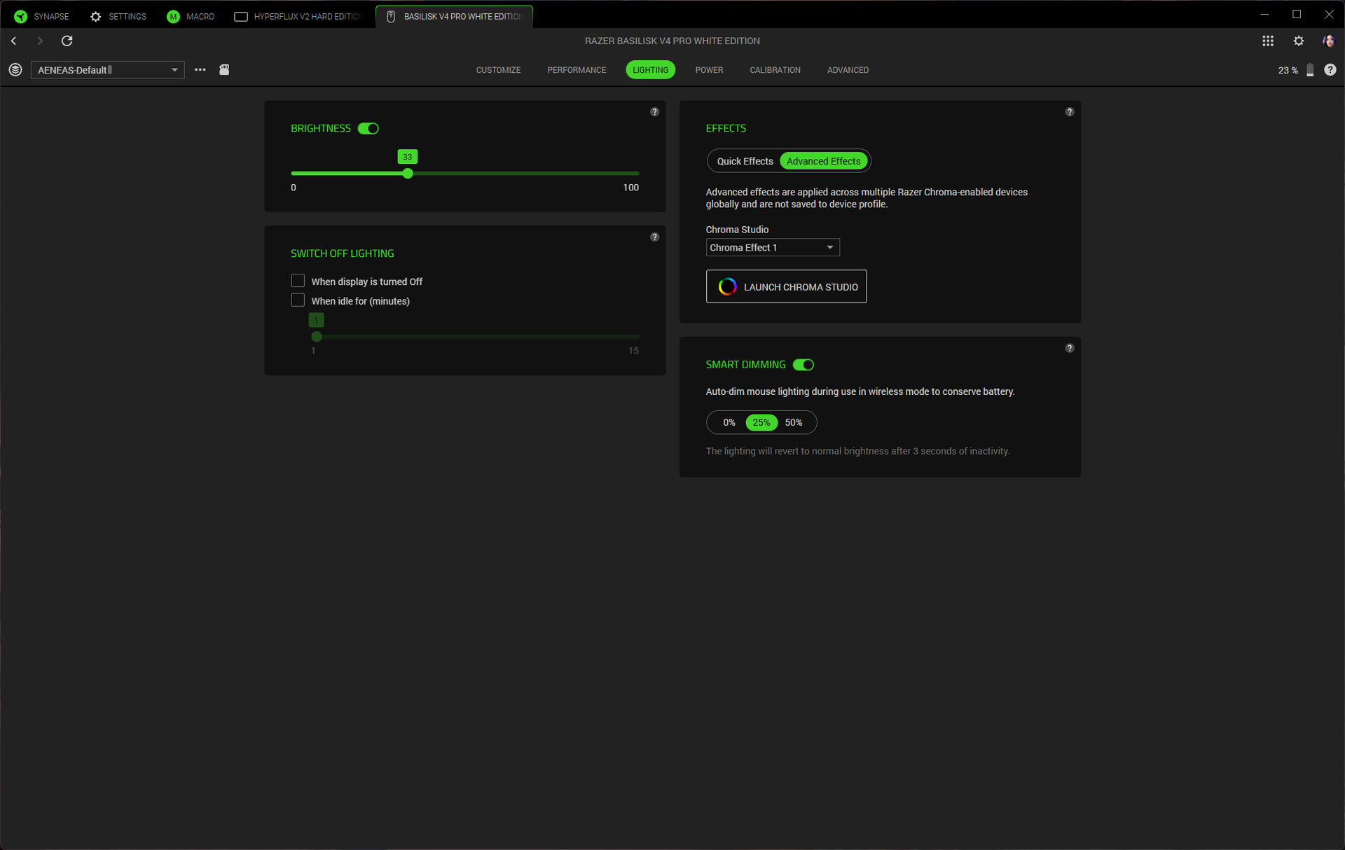Open the Synapse tab
This screenshot has height=850, width=1345.
41,16
